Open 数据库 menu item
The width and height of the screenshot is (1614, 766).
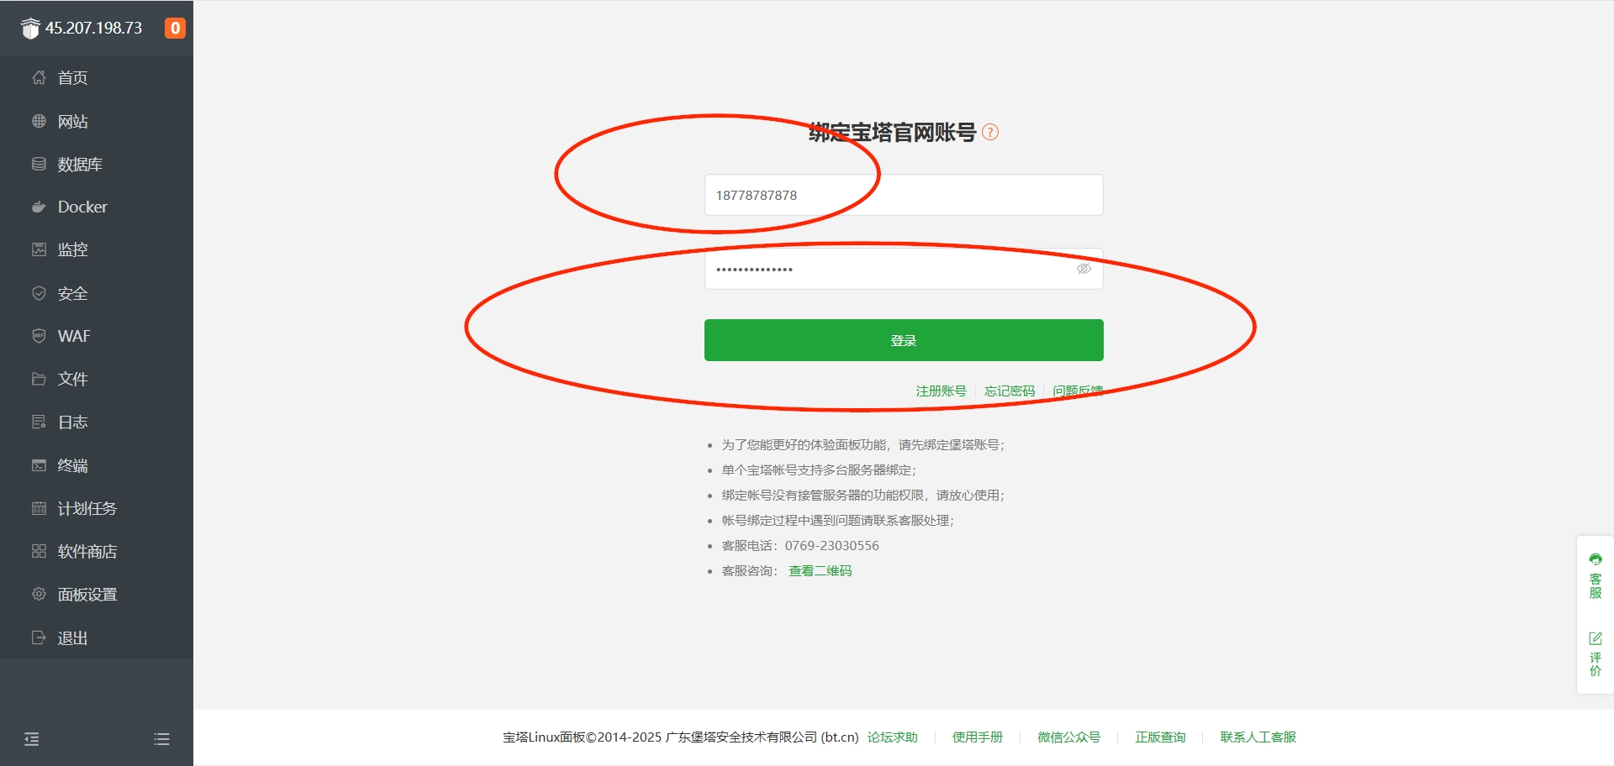pos(97,164)
